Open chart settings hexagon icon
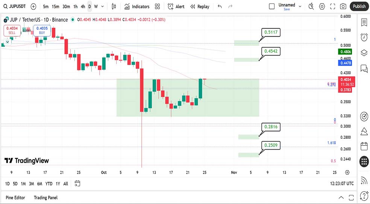Image resolution: width=370 pixels, height=204 pixels. coord(322,6)
